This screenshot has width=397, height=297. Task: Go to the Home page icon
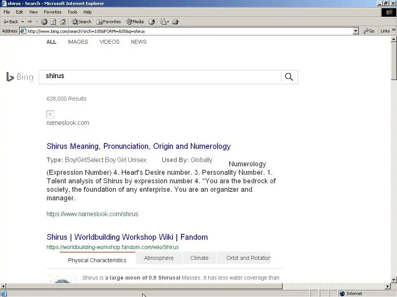tap(63, 22)
